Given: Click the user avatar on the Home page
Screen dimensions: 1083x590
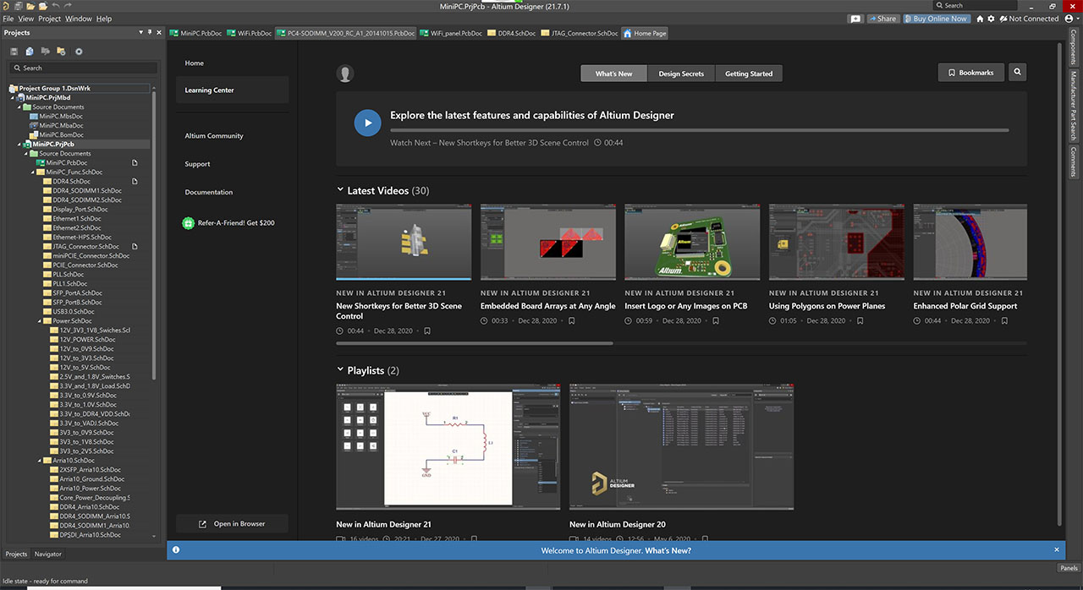Looking at the screenshot, I should point(345,73).
